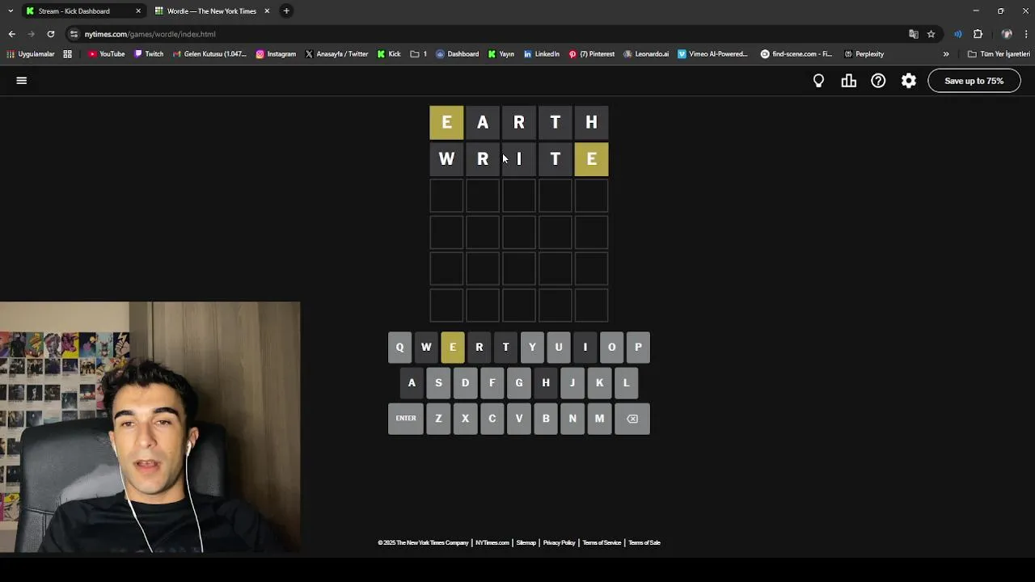Open the How to Play help icon

pos(878,81)
